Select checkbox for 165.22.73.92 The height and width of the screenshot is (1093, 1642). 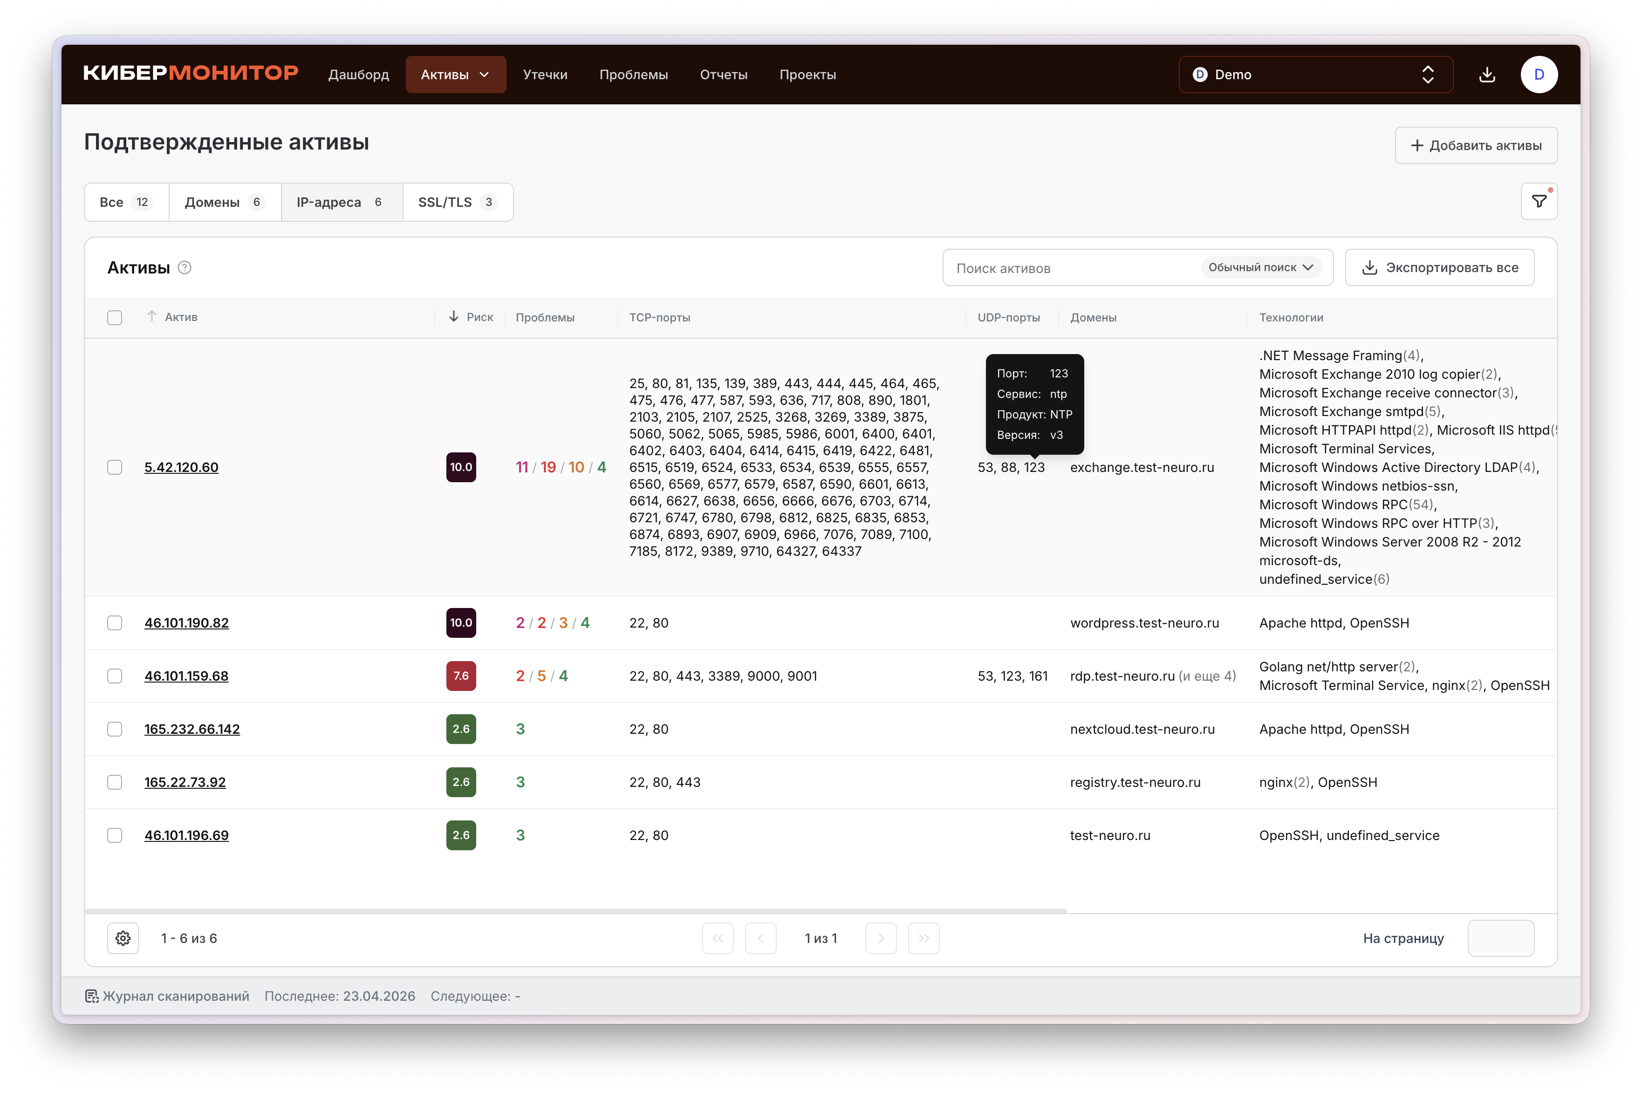[x=115, y=782]
